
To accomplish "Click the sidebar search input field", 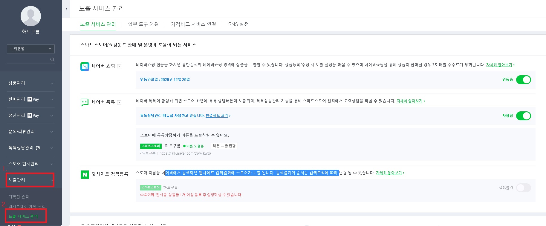I will pos(28,60).
